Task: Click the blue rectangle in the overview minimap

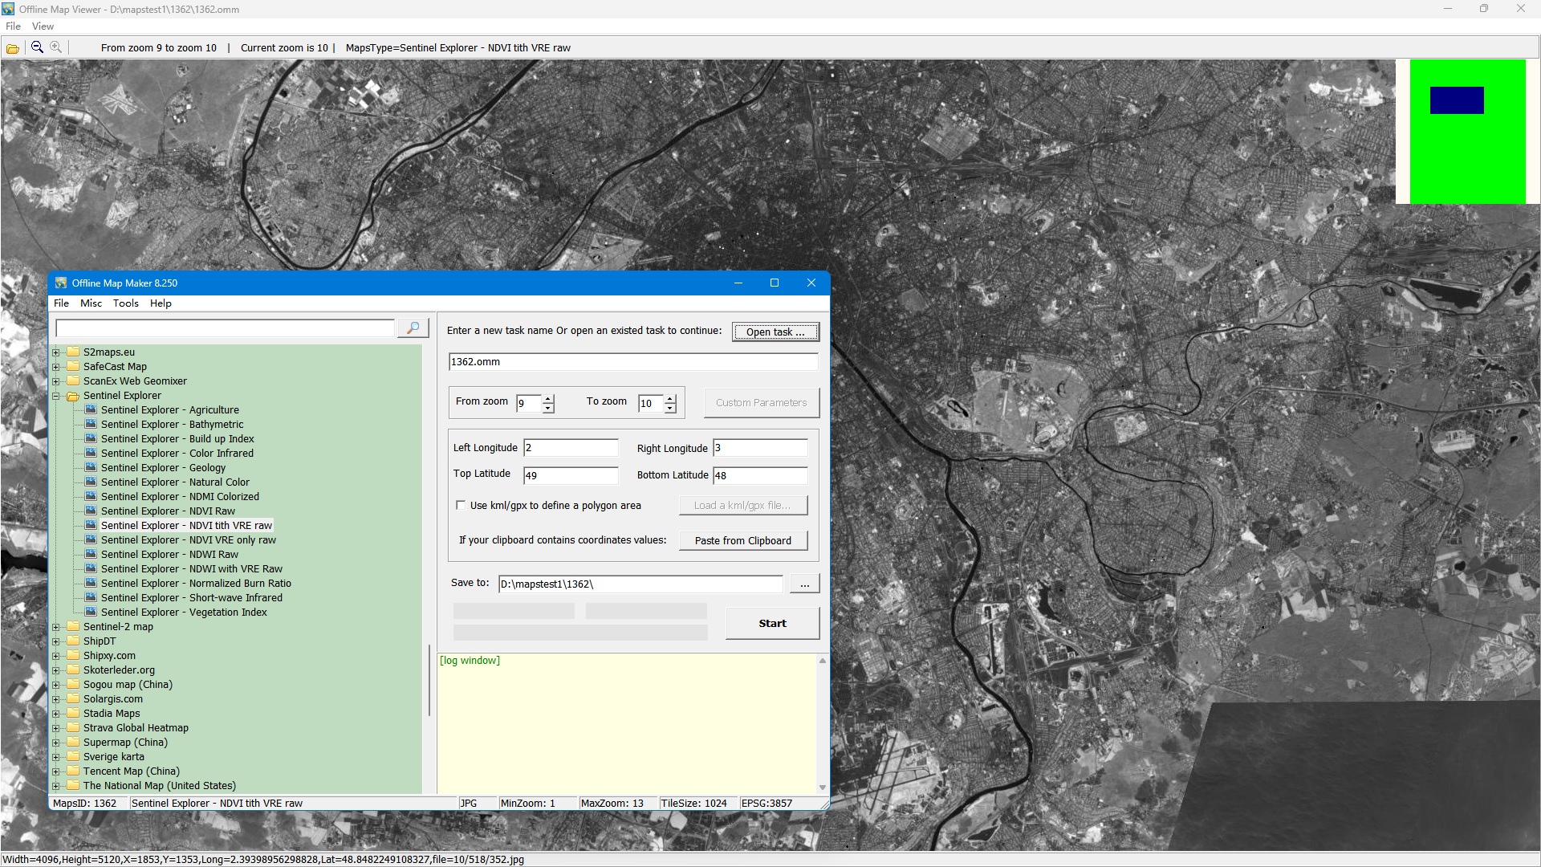Action: click(1457, 100)
